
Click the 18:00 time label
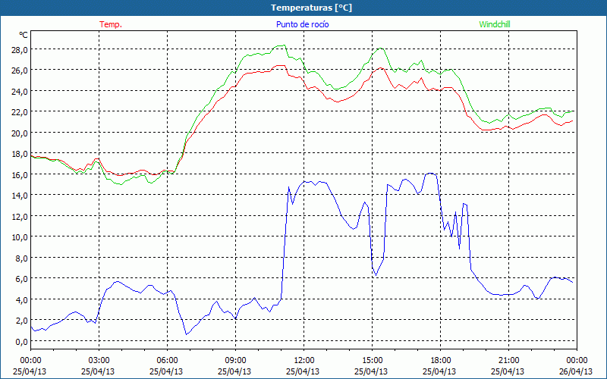pos(441,361)
